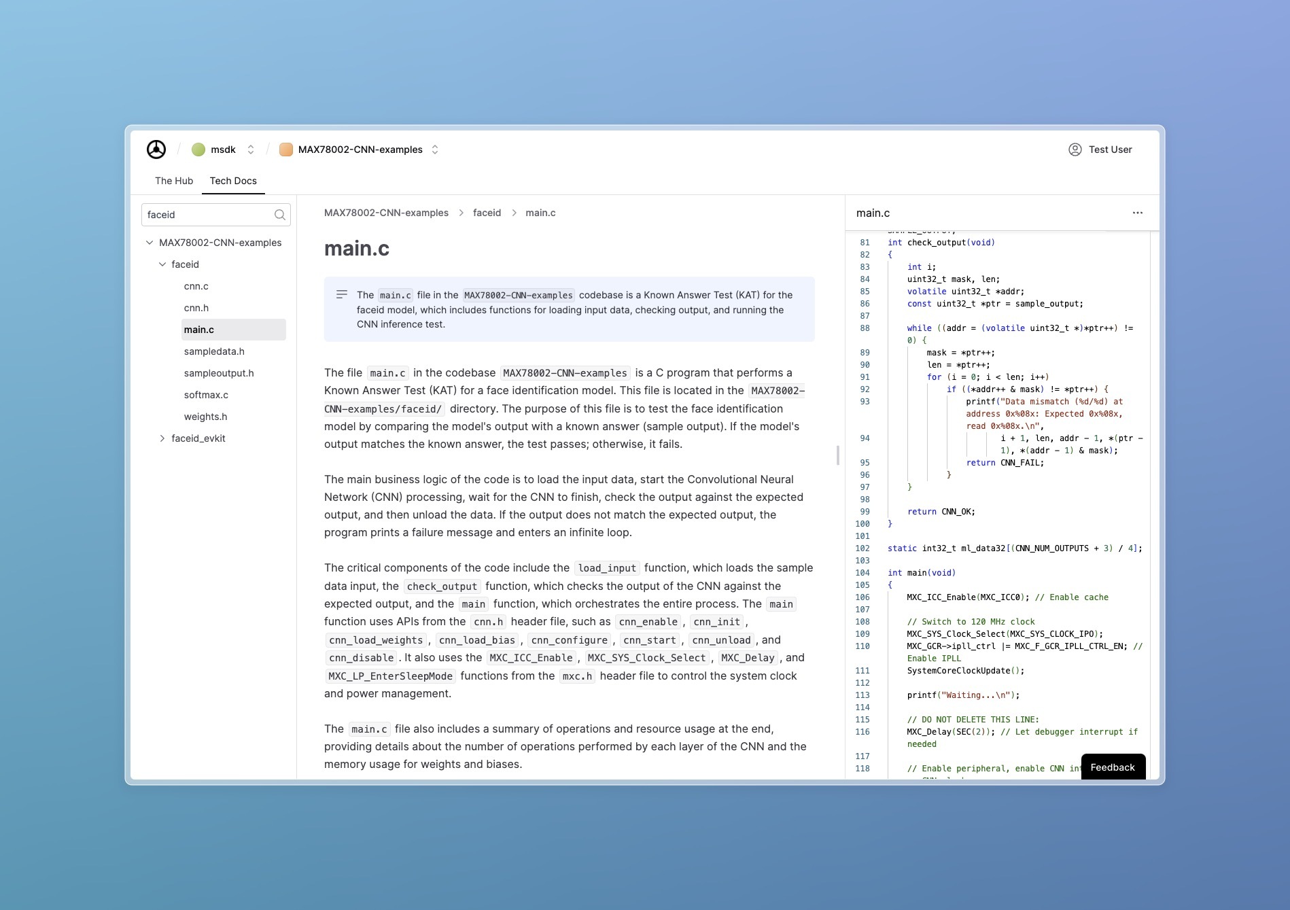Collapse the faceid folder in sidebar
This screenshot has height=910, width=1290.
click(162, 264)
